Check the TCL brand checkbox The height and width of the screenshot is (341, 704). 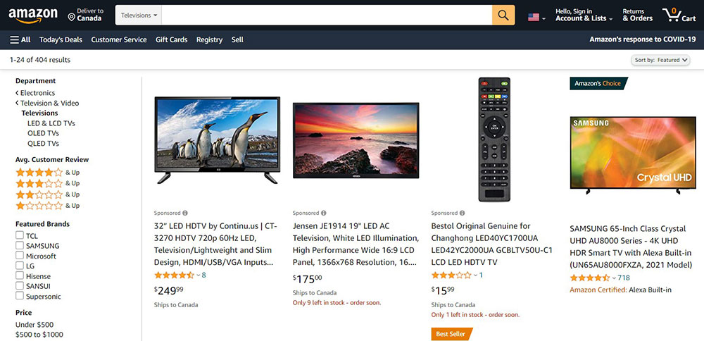coord(19,235)
